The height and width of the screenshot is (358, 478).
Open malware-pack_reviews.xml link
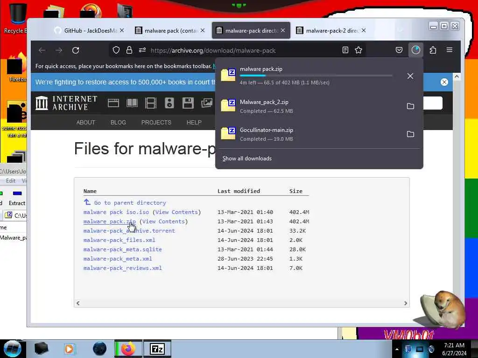[123, 268]
